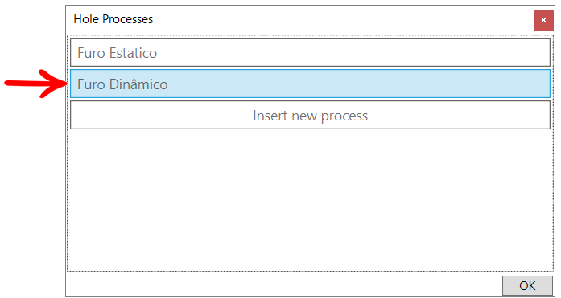Viewport: 561px width, 298px height.
Task: Click the "Hole Processes" title text
Action: click(x=113, y=19)
